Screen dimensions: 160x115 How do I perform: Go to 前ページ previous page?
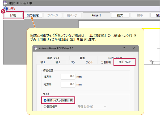72,15
